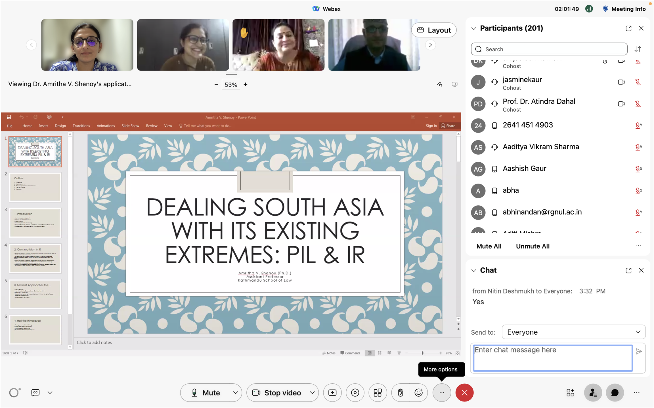Raise hand using the hand icon
Screen dimensions: 654x408
tap(400, 392)
